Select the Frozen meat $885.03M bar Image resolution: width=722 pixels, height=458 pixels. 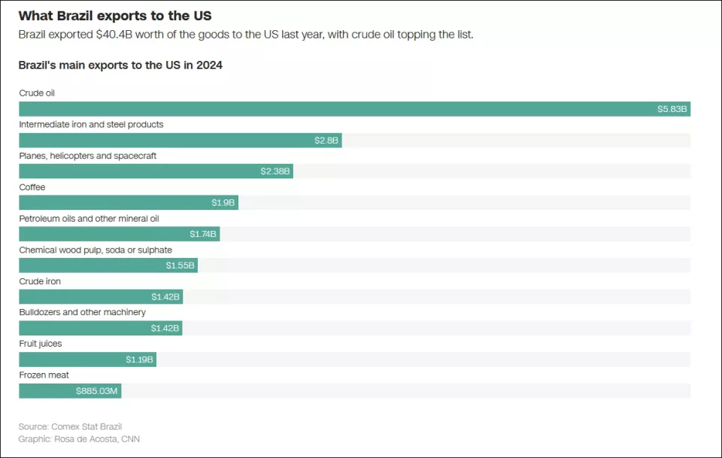(70, 391)
